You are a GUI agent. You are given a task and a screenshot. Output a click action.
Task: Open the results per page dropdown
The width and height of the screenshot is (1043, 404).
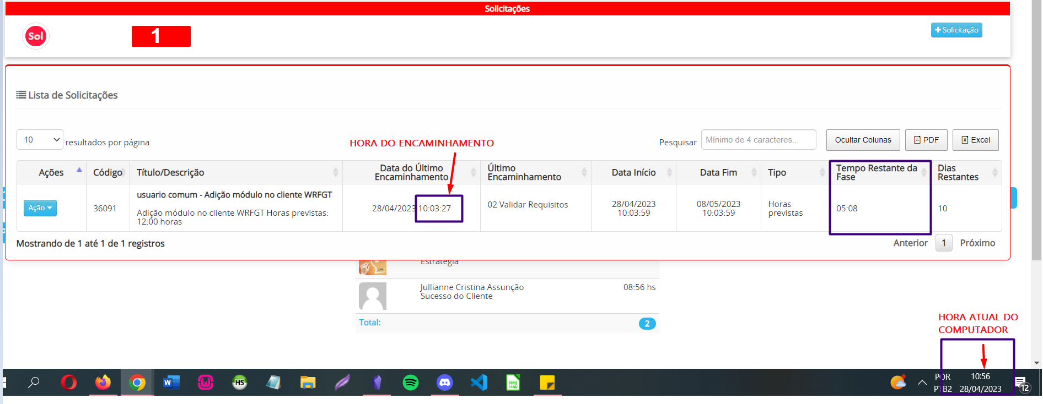[40, 140]
